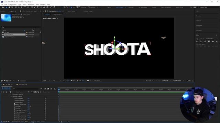220x123 pixels.
Task: Align layers to top edge
Action: tap(209, 41)
